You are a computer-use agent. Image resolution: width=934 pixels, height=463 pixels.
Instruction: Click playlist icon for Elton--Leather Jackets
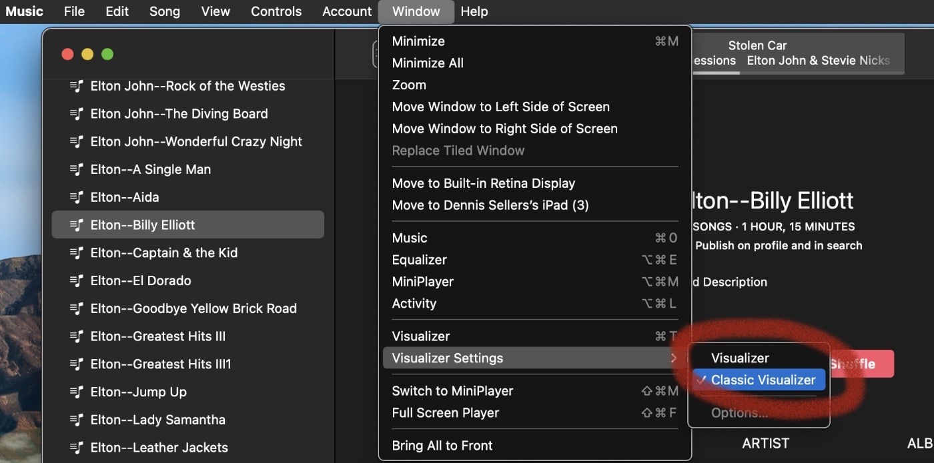tap(77, 448)
